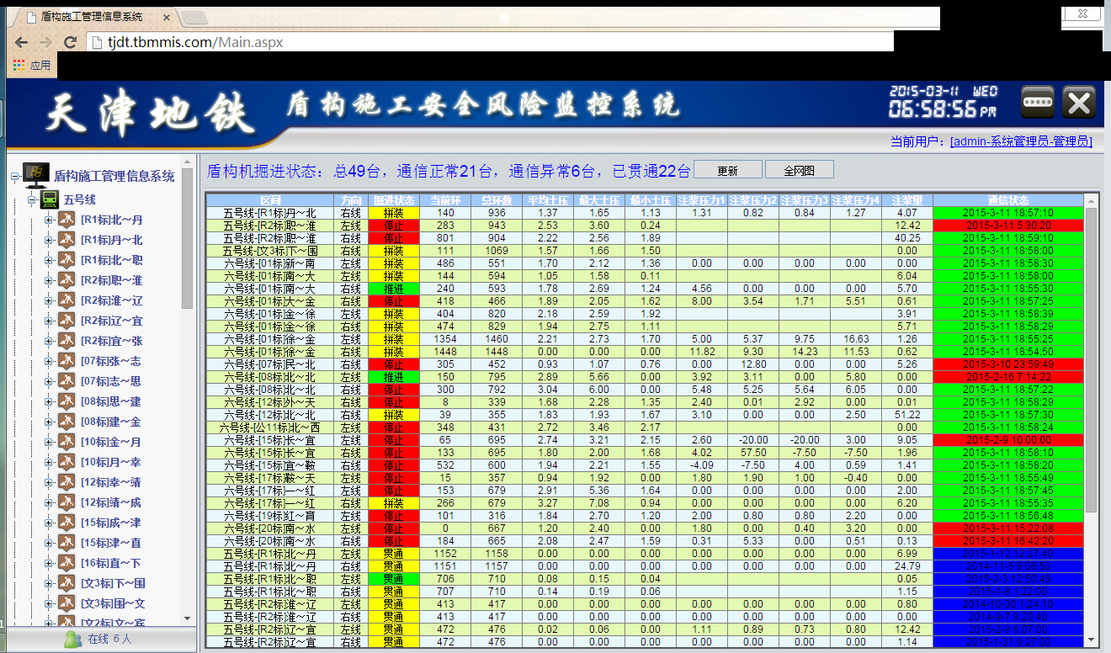The height and width of the screenshot is (653, 1111).
Task: Click the grout pressure value 57.50
Action: [x=753, y=453]
